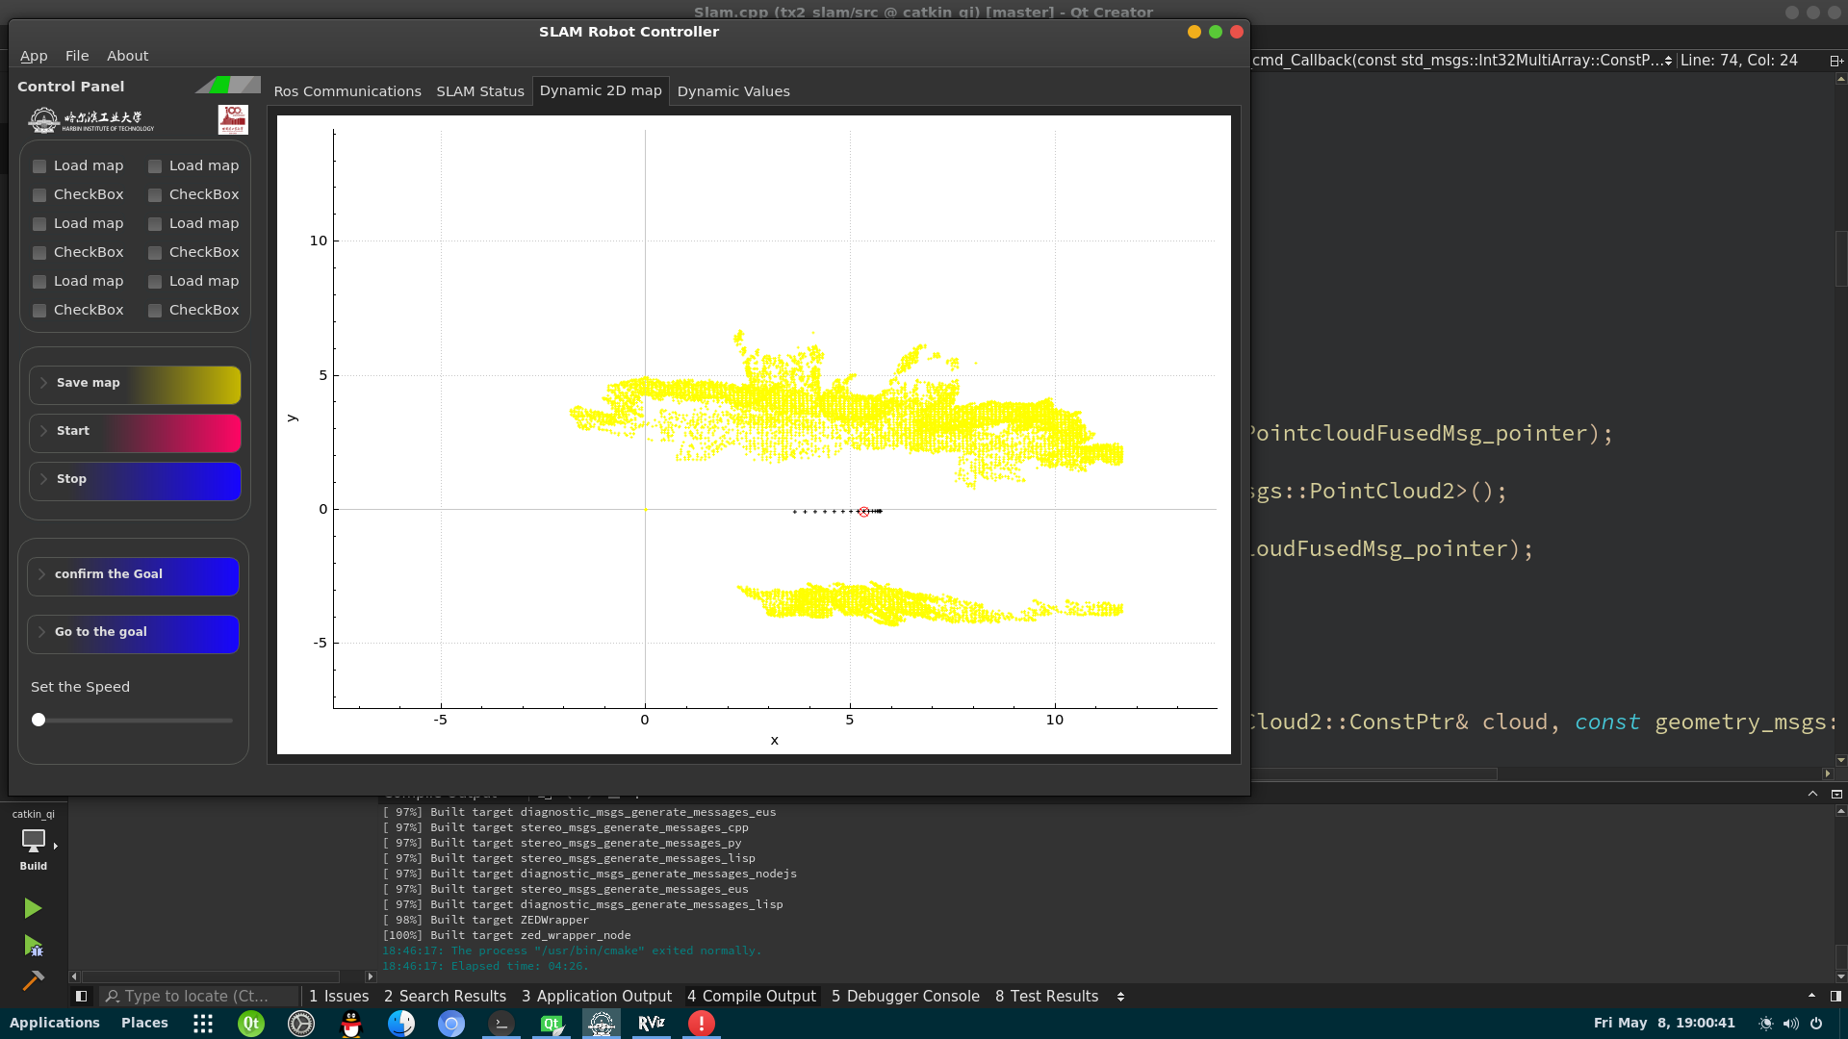Switch to Dynamic Values tab
The height and width of the screenshot is (1039, 1848).
click(733, 90)
